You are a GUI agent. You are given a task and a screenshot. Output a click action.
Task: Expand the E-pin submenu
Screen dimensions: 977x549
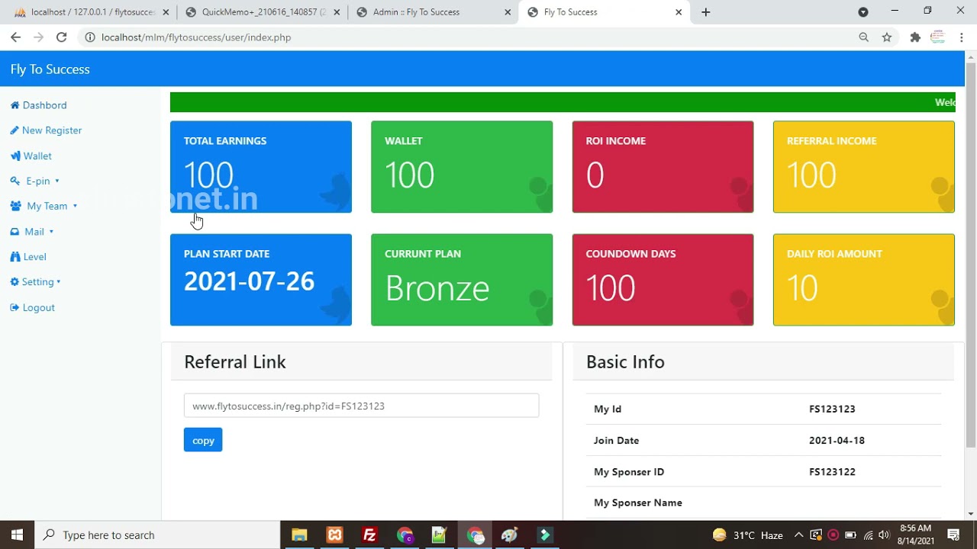click(56, 181)
